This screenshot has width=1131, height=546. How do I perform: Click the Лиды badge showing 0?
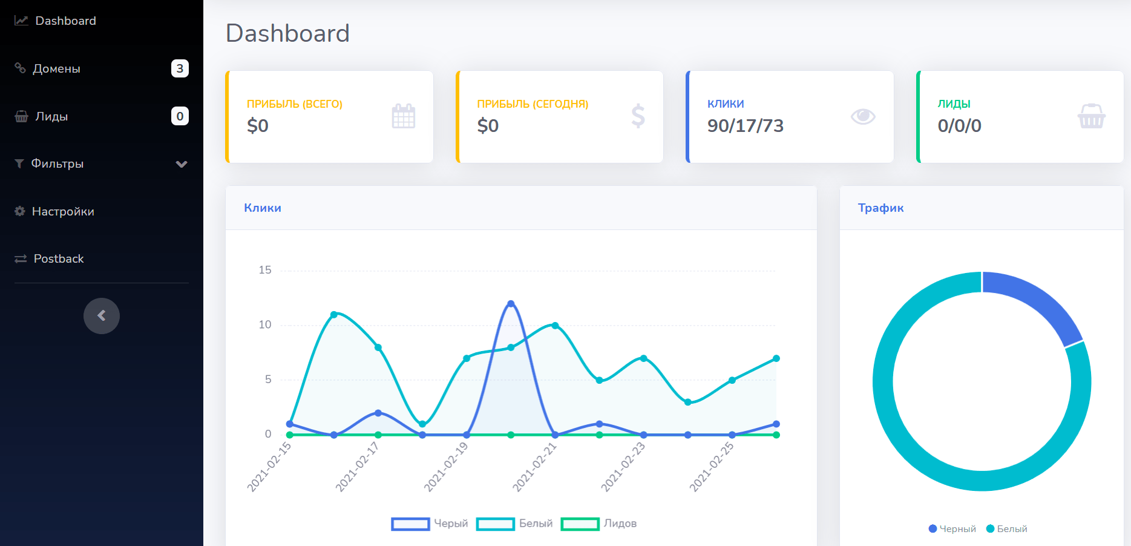pos(180,116)
